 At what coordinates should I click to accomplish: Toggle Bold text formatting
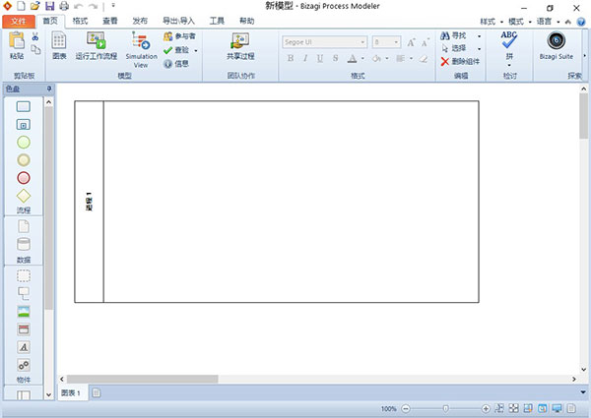292,58
